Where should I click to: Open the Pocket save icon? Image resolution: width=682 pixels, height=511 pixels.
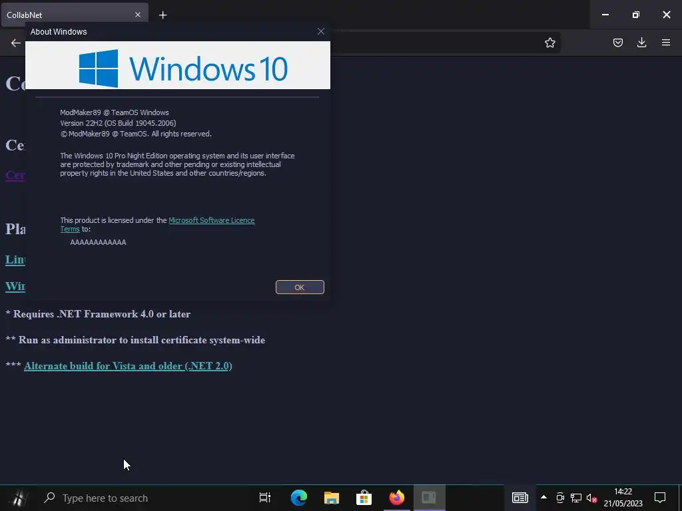pos(617,43)
